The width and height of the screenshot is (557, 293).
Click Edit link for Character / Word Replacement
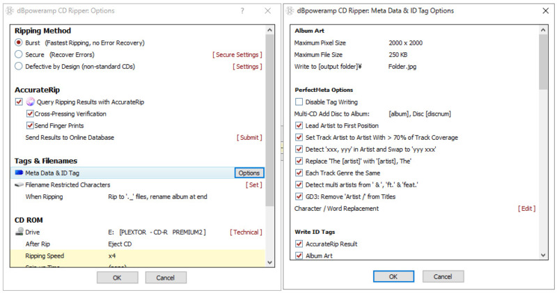tap(526, 209)
